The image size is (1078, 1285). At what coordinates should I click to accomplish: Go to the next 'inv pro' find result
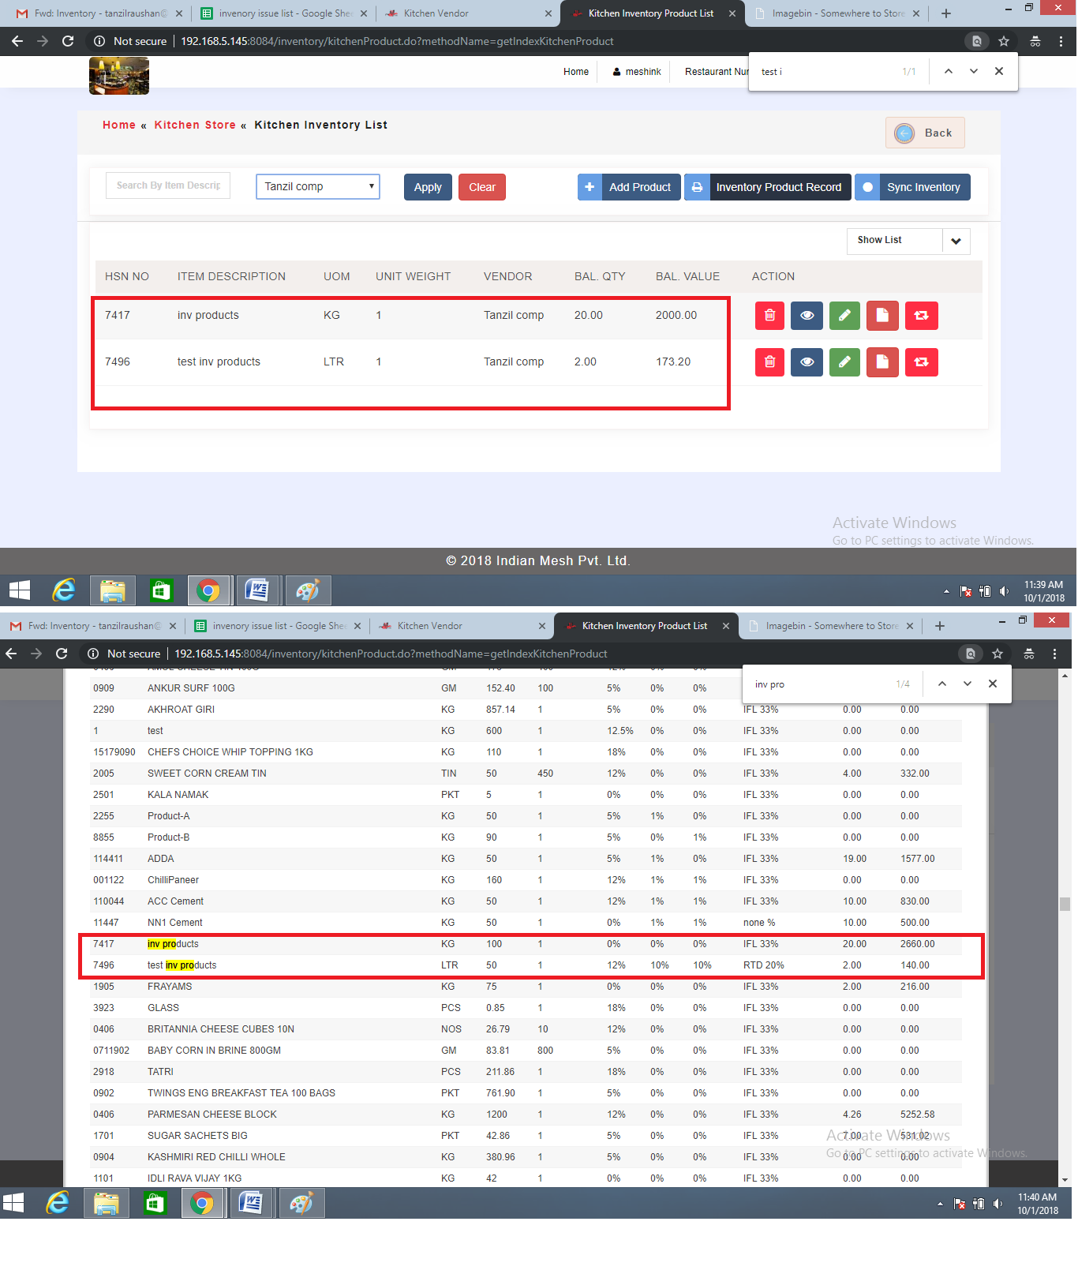968,684
